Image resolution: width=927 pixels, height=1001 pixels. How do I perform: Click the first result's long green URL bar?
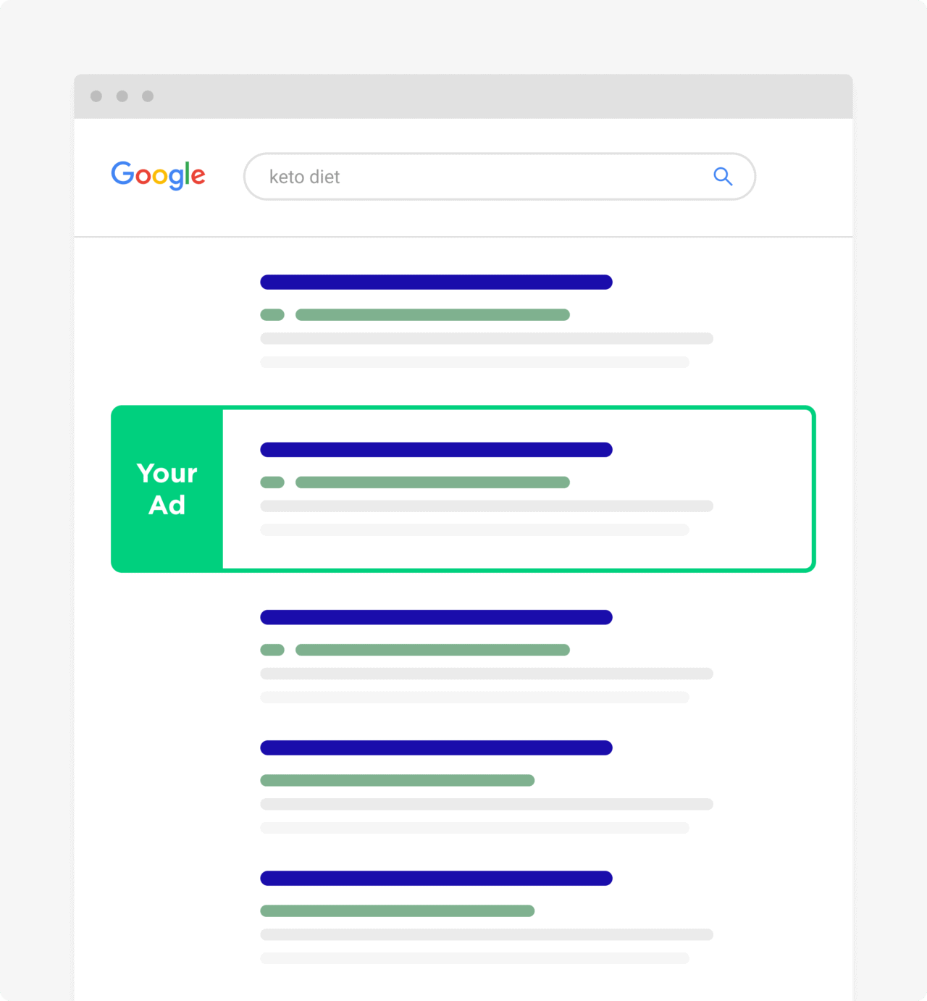click(432, 315)
